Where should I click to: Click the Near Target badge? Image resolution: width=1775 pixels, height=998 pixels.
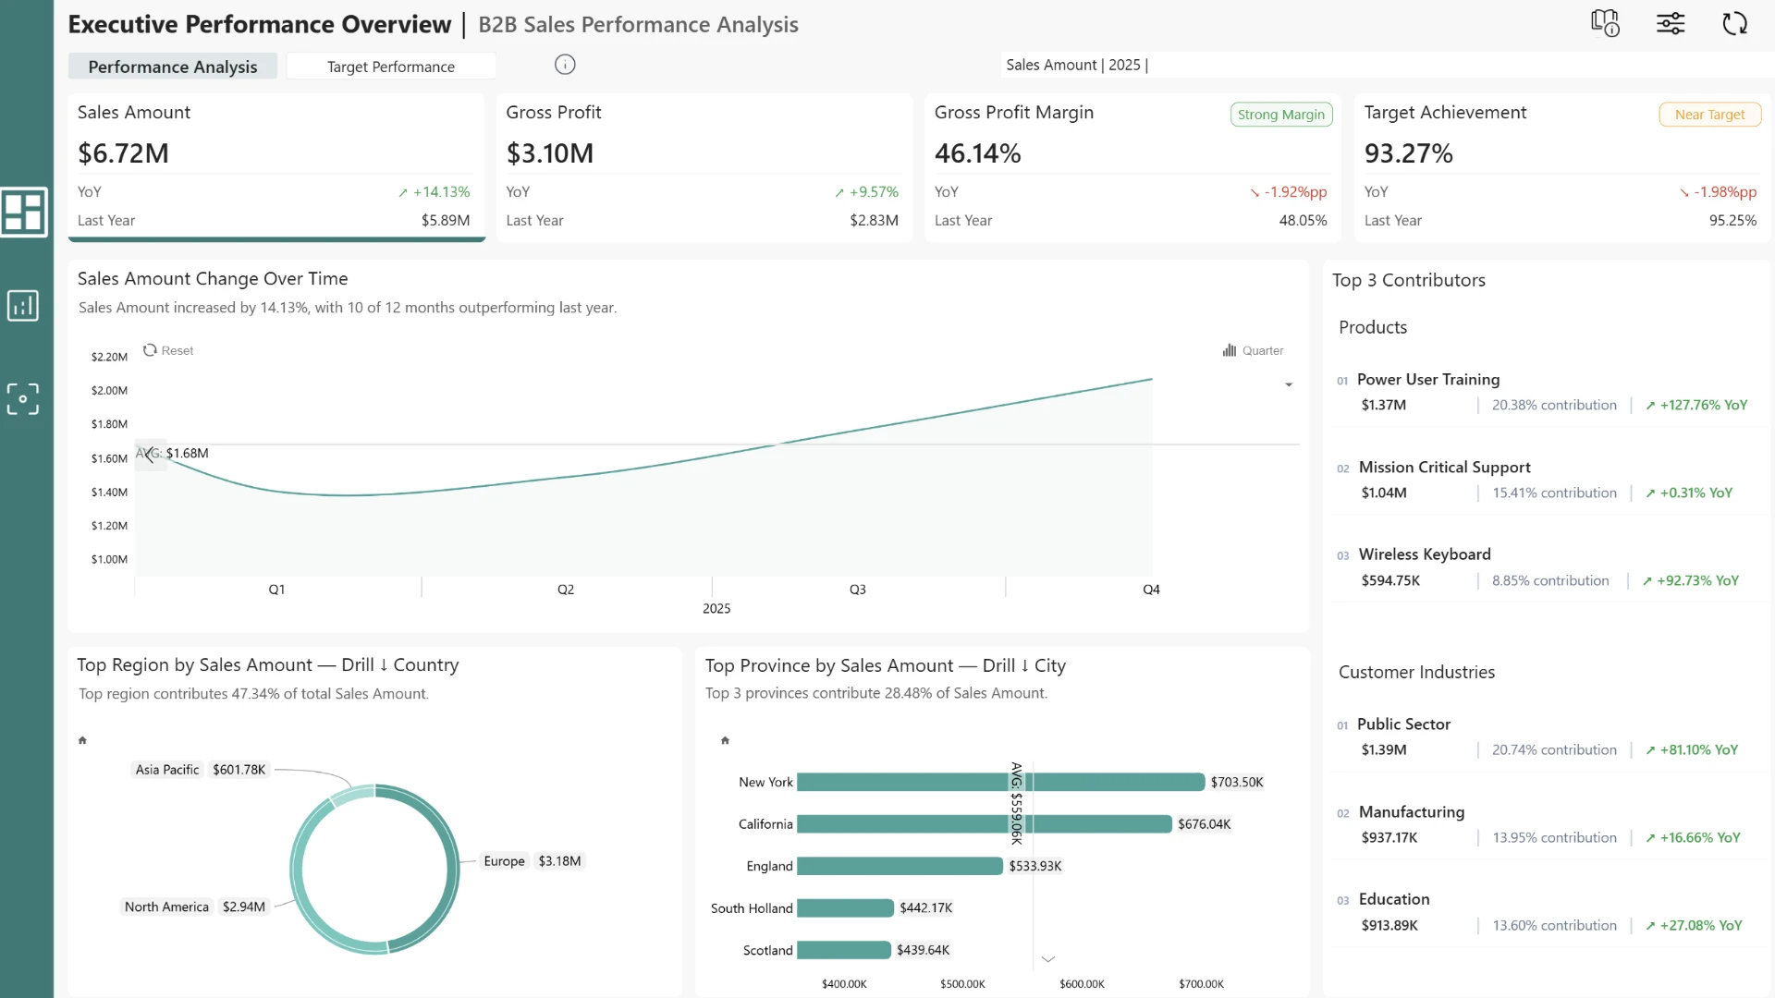coord(1710,115)
